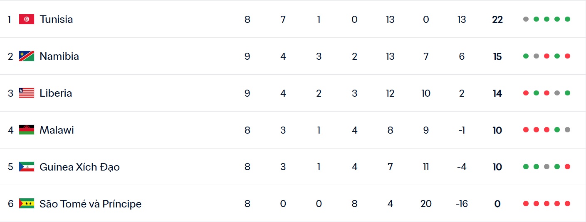This screenshot has width=586, height=222.
Task: Click the São Tomé và Príncipe flag
Action: pyautogui.click(x=27, y=204)
